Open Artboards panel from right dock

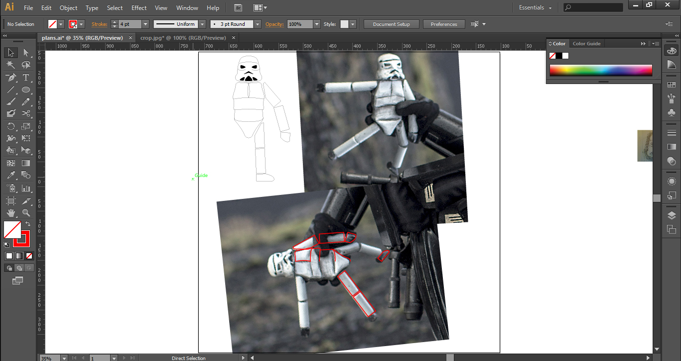click(672, 229)
